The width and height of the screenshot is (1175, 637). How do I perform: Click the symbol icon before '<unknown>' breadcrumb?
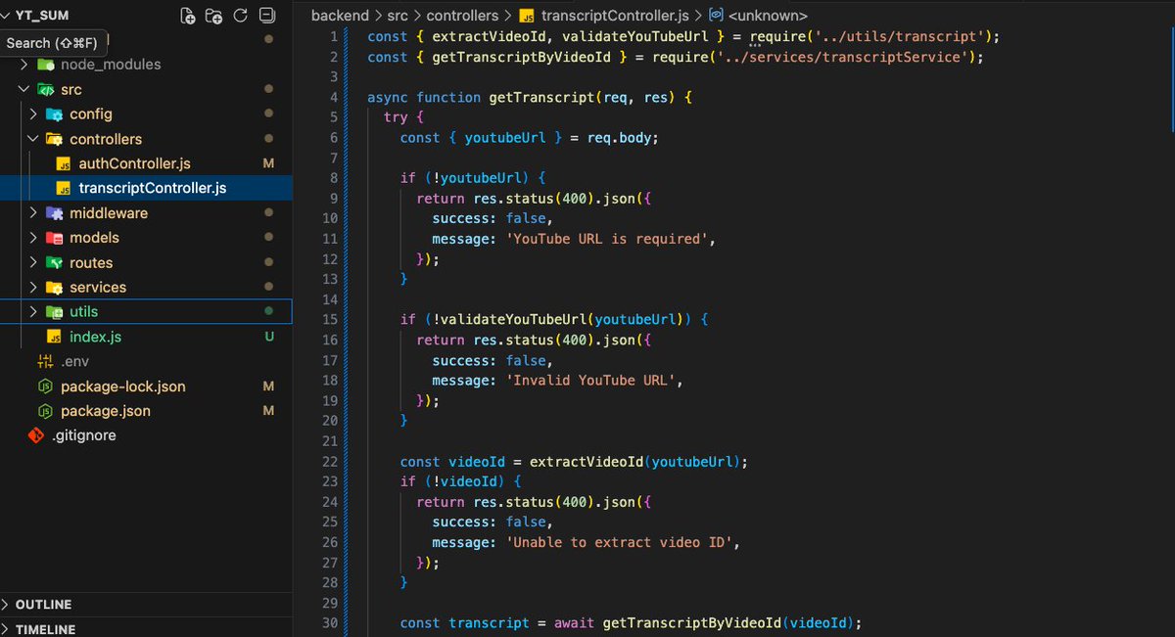[x=716, y=16]
